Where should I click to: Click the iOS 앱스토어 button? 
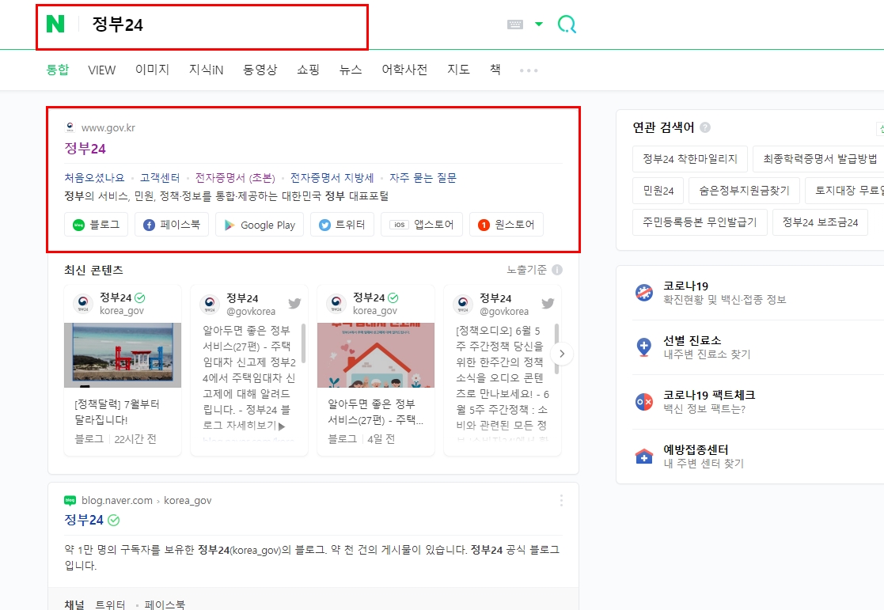422,225
